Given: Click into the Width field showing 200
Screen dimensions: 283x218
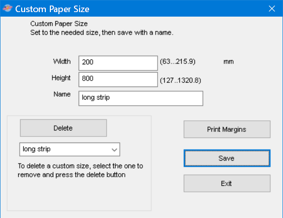Looking at the screenshot, I should click(x=118, y=63).
